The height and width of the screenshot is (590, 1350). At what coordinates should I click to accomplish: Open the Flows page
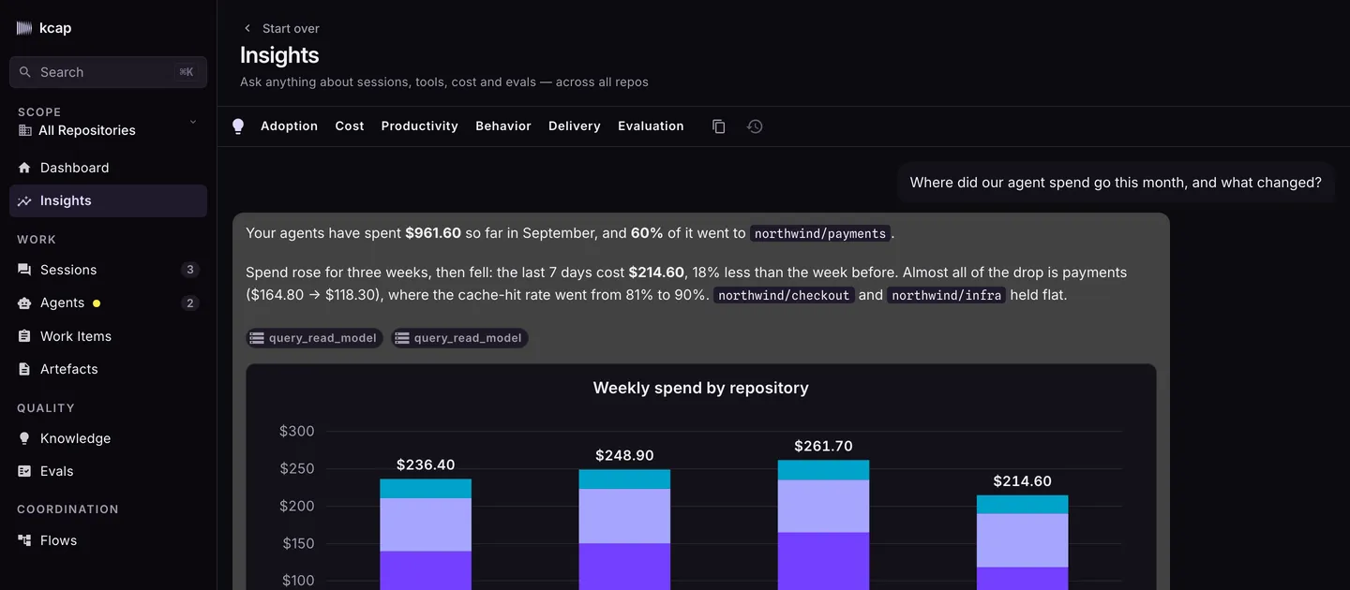[x=108, y=540]
